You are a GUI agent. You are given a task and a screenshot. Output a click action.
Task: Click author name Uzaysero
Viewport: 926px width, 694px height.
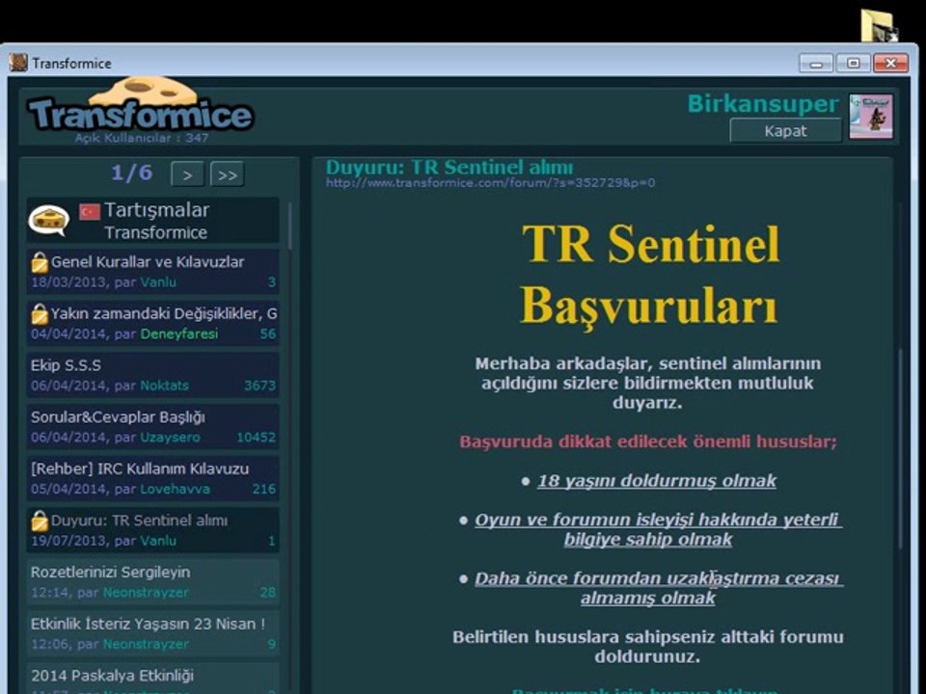click(170, 438)
